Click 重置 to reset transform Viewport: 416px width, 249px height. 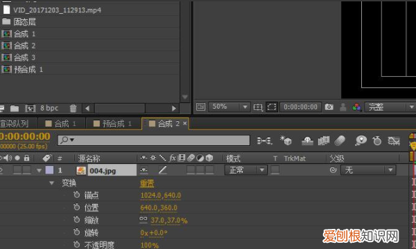[147, 183]
